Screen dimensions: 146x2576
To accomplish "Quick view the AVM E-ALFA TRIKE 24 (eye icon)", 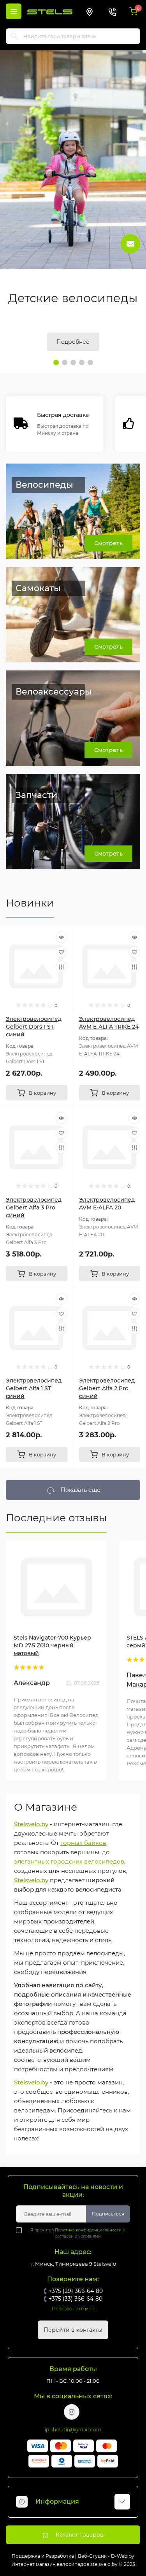I will [134, 937].
